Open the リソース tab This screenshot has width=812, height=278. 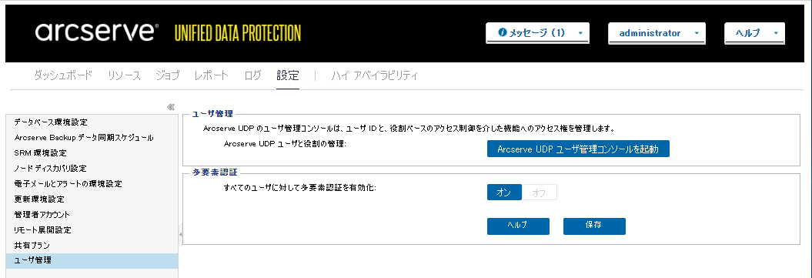124,75
